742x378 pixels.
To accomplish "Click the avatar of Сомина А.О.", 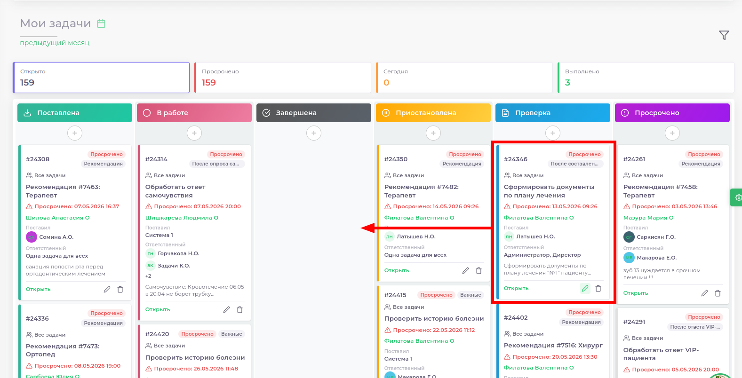I will click(x=32, y=237).
